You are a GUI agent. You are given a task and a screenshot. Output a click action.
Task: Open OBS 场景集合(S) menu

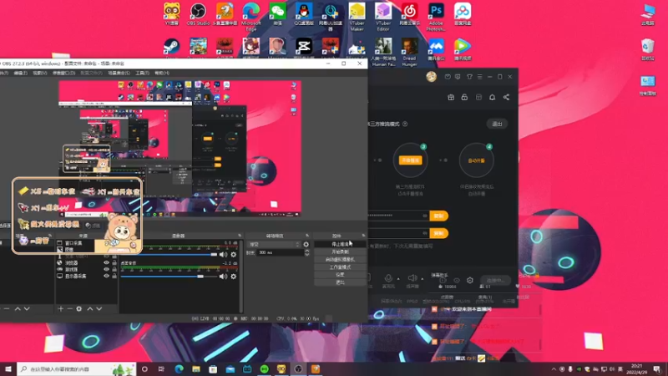(119, 73)
